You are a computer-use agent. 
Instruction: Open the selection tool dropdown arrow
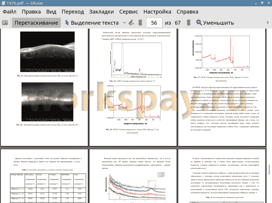point(124,23)
